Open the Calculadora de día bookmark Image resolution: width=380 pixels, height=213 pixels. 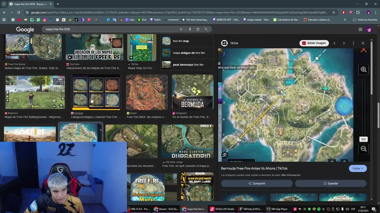click(x=286, y=20)
